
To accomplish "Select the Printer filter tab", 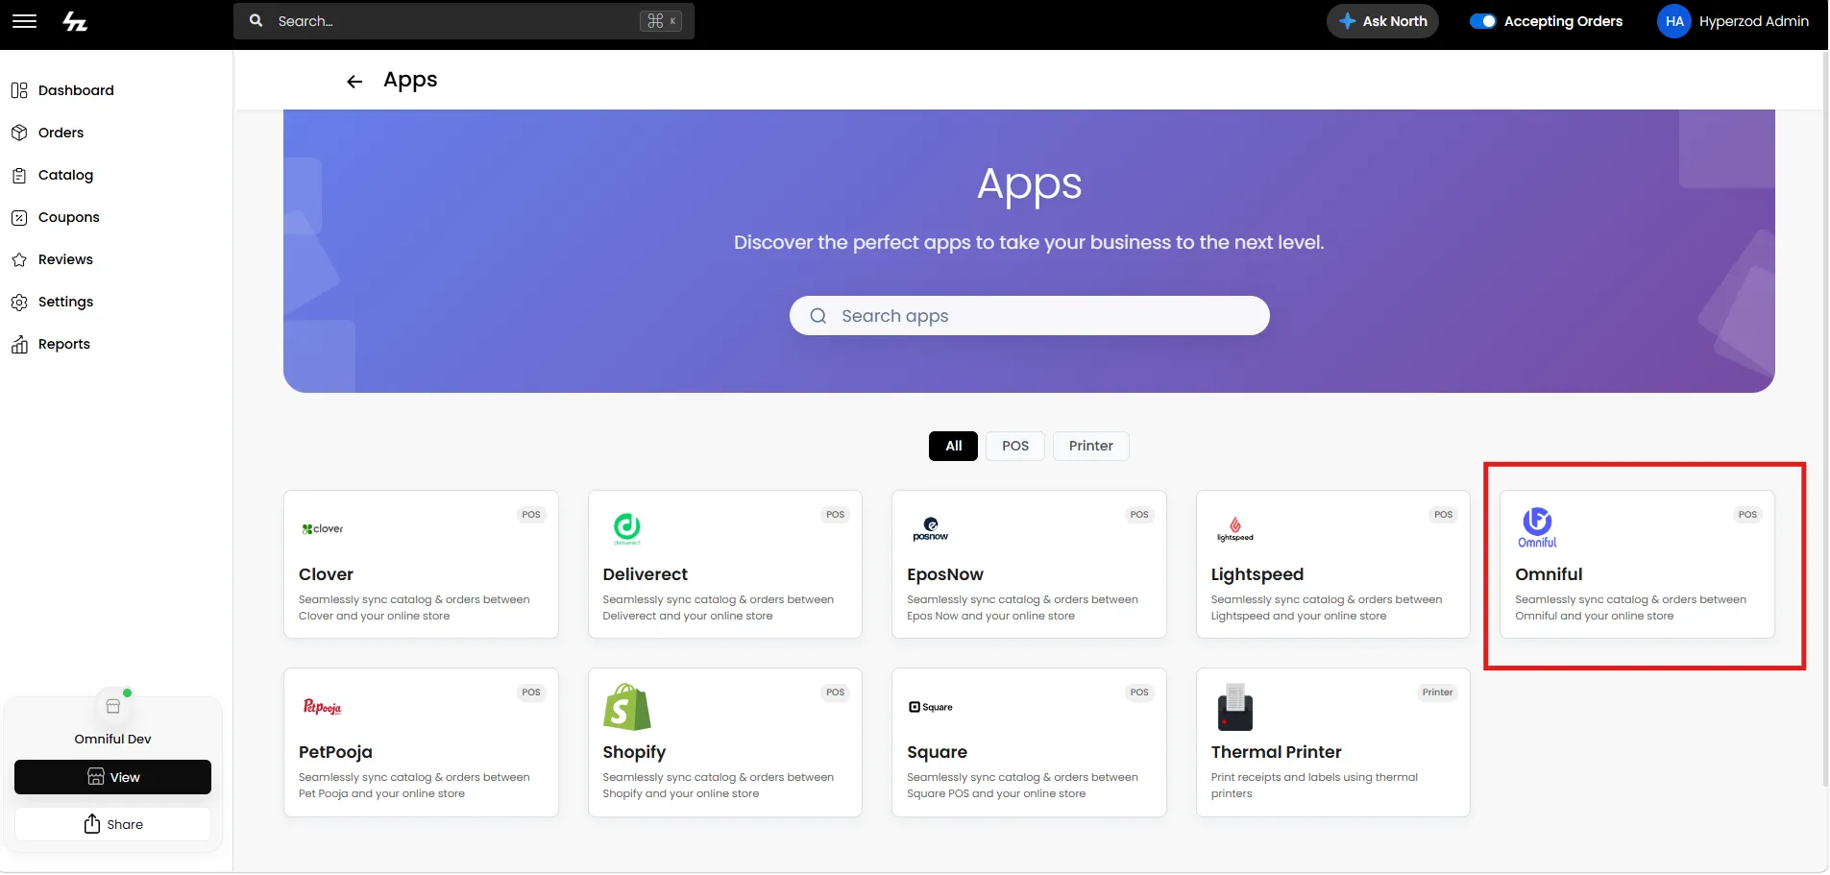I will (x=1090, y=446).
